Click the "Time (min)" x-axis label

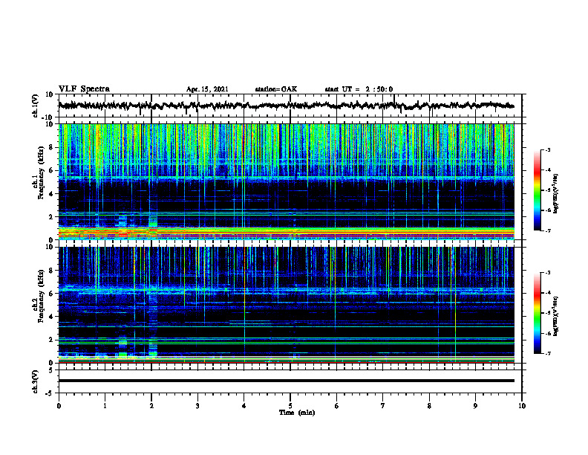click(x=297, y=413)
